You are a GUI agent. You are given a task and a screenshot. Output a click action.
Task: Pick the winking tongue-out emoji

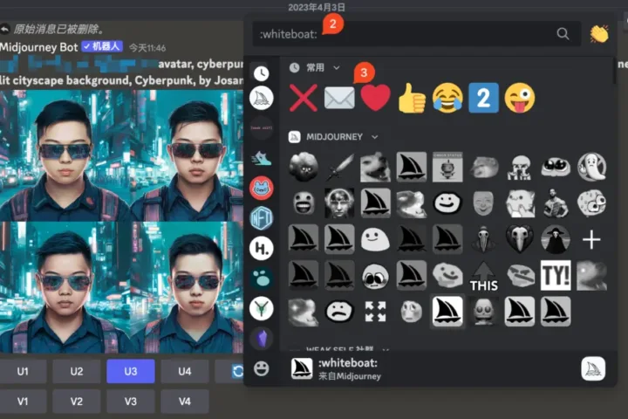[x=520, y=98]
